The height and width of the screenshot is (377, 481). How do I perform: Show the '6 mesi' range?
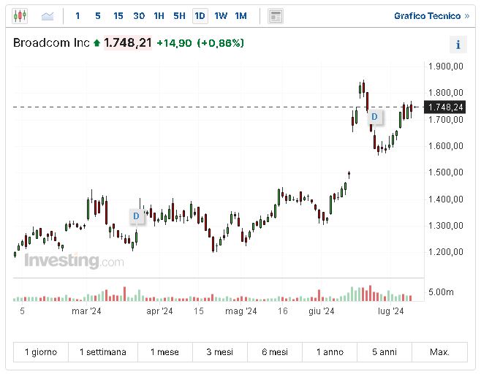tap(275, 352)
